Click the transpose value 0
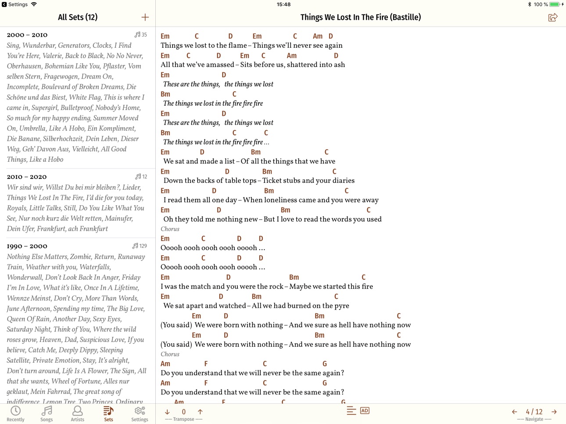This screenshot has width=566, height=424. (183, 412)
